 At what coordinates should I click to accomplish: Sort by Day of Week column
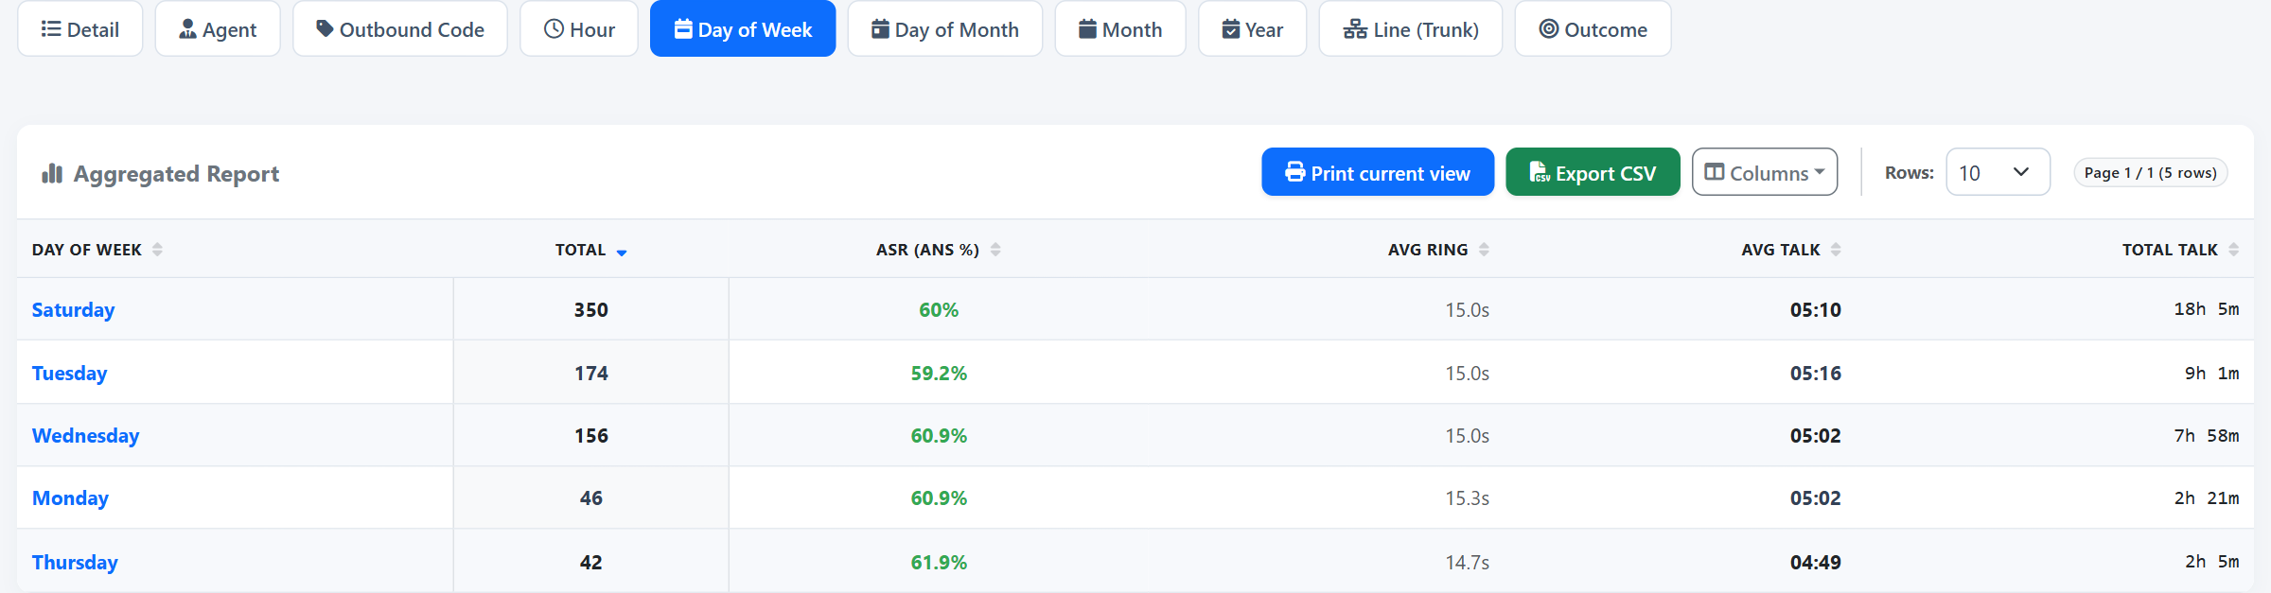click(97, 250)
